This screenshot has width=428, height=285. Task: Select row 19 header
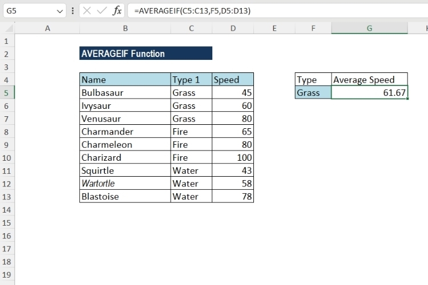(x=6, y=275)
